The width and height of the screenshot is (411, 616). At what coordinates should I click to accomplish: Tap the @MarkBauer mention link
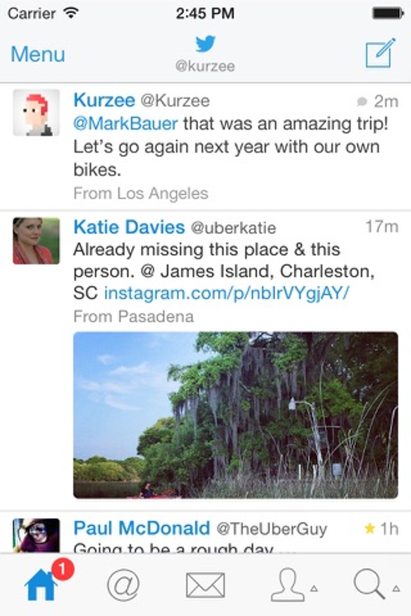tap(125, 124)
